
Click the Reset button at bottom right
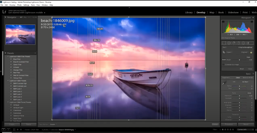point(246,124)
